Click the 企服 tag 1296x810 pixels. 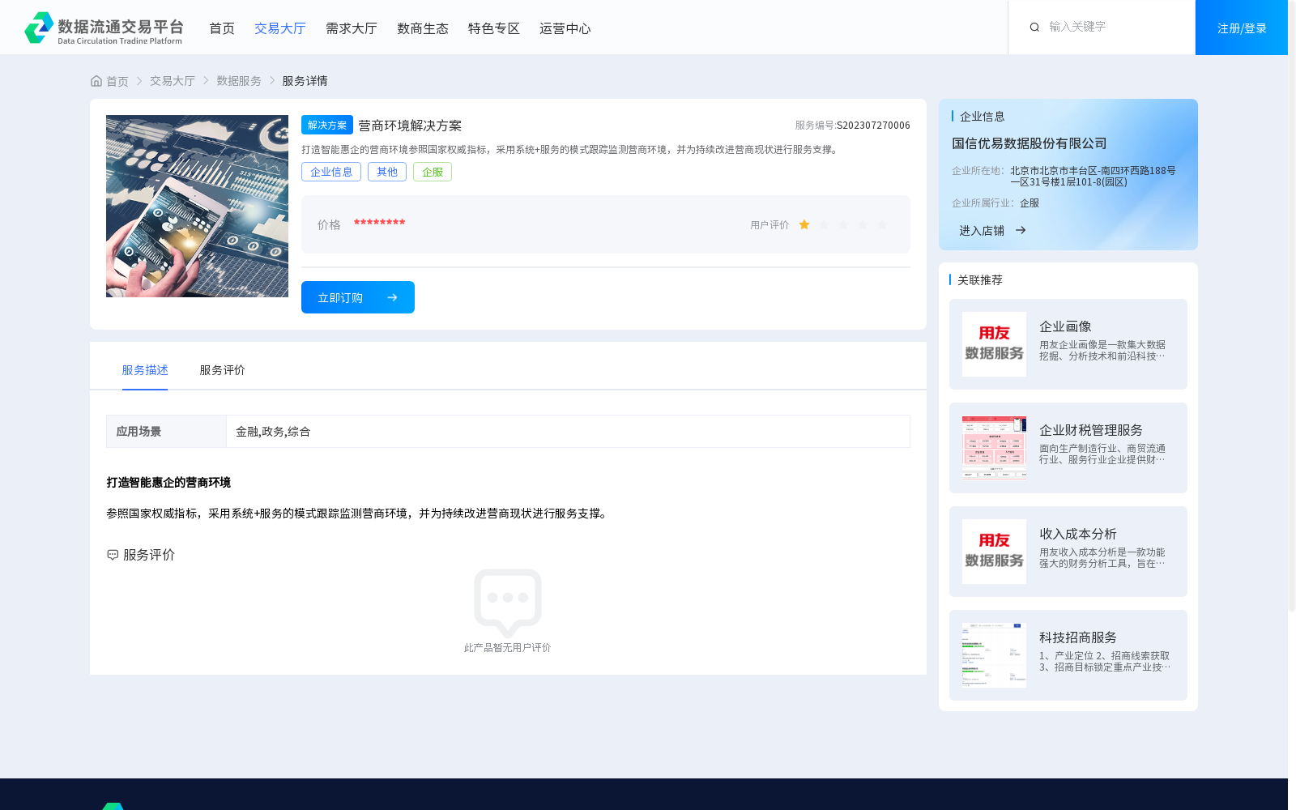click(433, 172)
